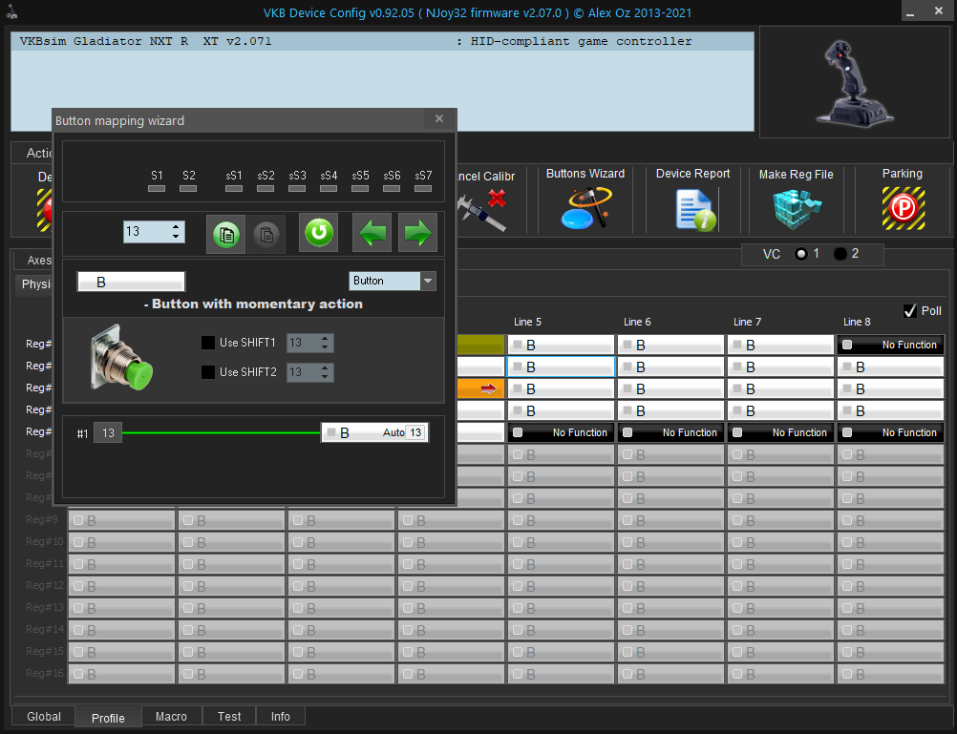Click the Line 6 column header
The width and height of the screenshot is (957, 734).
pos(637,322)
